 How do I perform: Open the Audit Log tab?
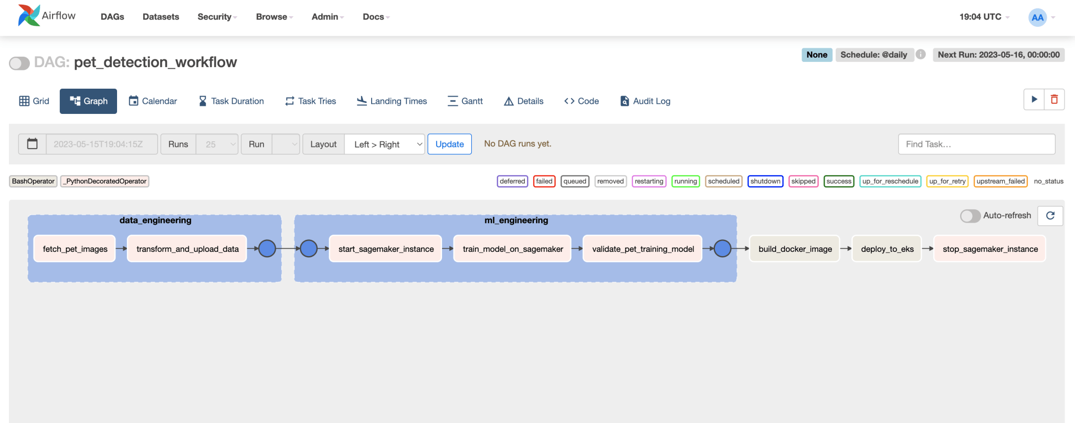(645, 101)
